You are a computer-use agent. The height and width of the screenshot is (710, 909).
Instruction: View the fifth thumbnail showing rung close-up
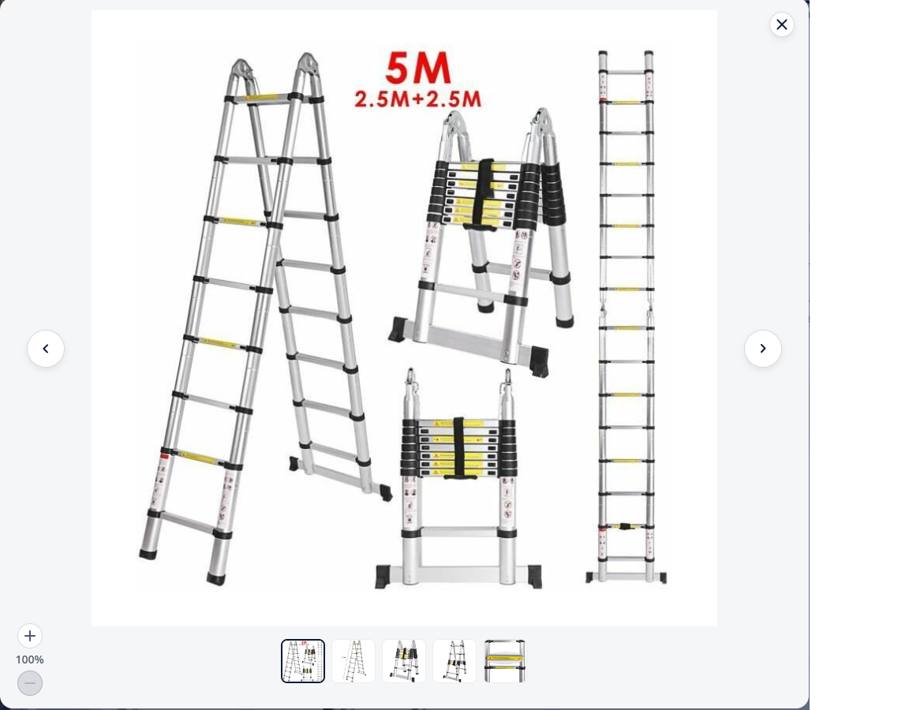coord(504,661)
